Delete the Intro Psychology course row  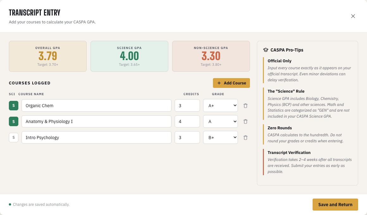point(245,138)
